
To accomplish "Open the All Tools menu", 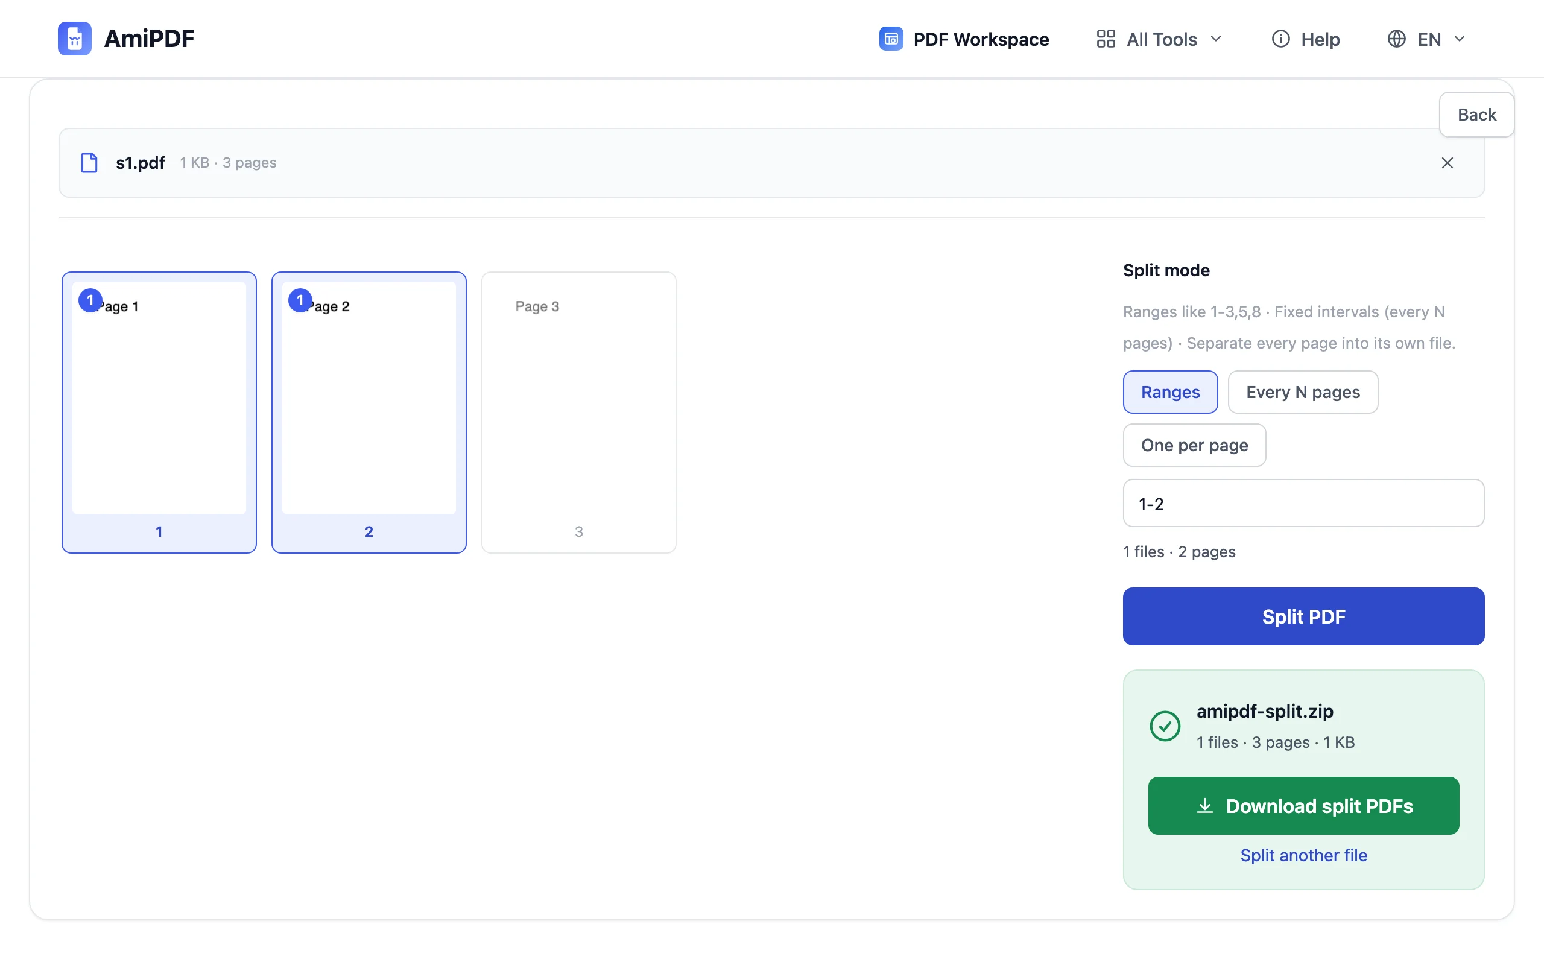I will [x=1159, y=39].
